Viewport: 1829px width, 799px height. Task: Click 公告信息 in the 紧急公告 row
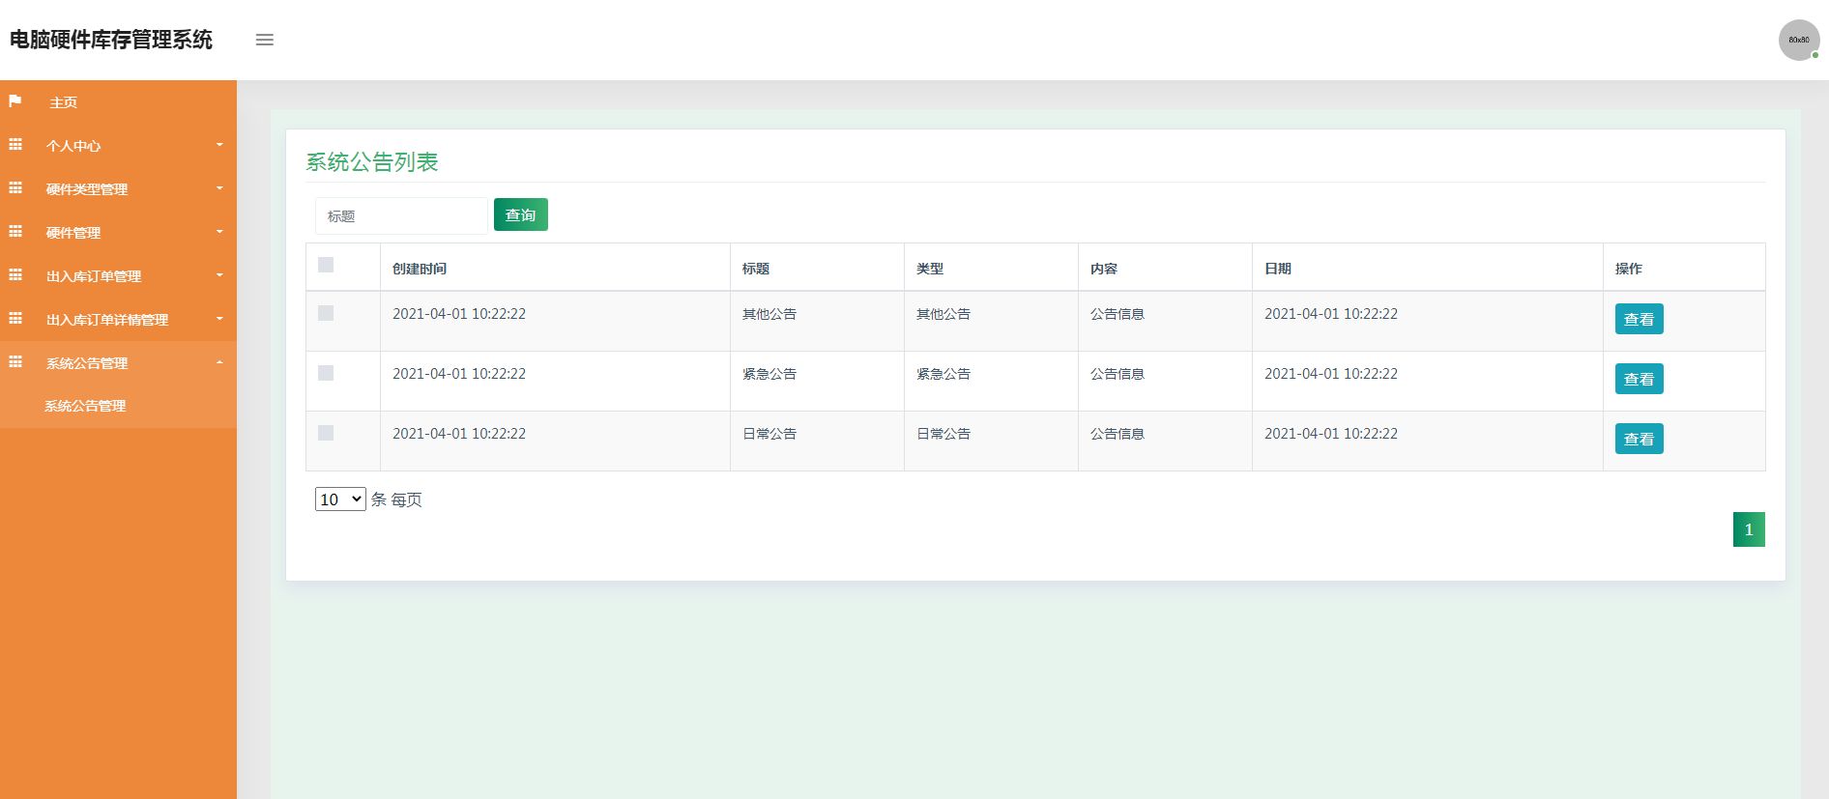click(x=1118, y=374)
